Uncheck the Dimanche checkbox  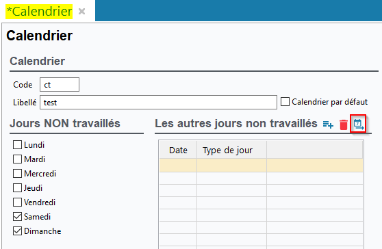(x=17, y=231)
